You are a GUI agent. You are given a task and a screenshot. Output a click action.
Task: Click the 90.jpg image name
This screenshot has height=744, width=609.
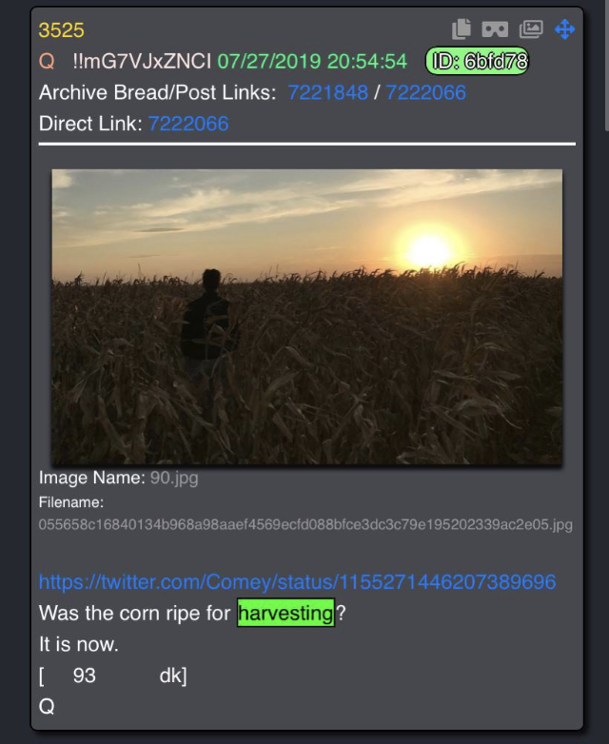tap(174, 478)
